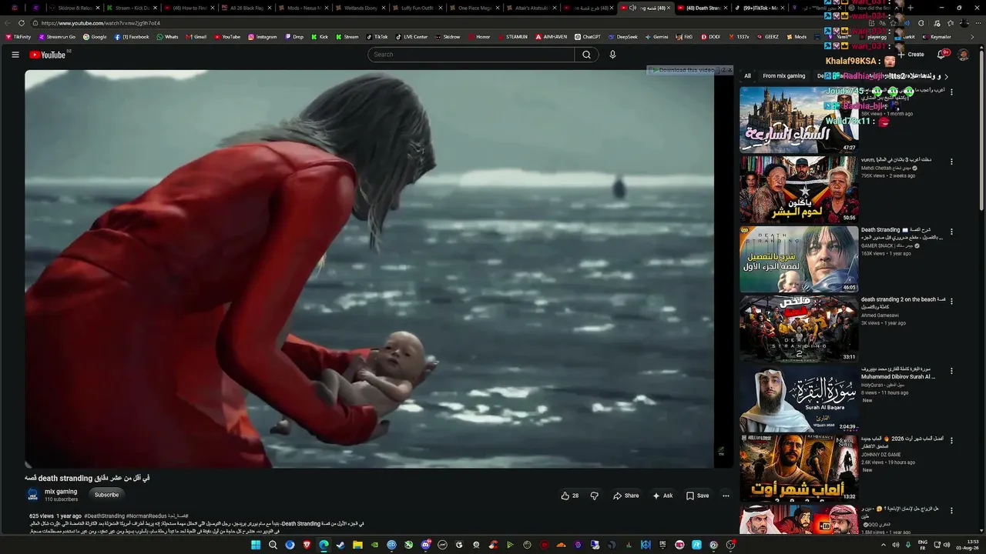Open the Windows Start menu
The width and height of the screenshot is (986, 554).
point(256,545)
